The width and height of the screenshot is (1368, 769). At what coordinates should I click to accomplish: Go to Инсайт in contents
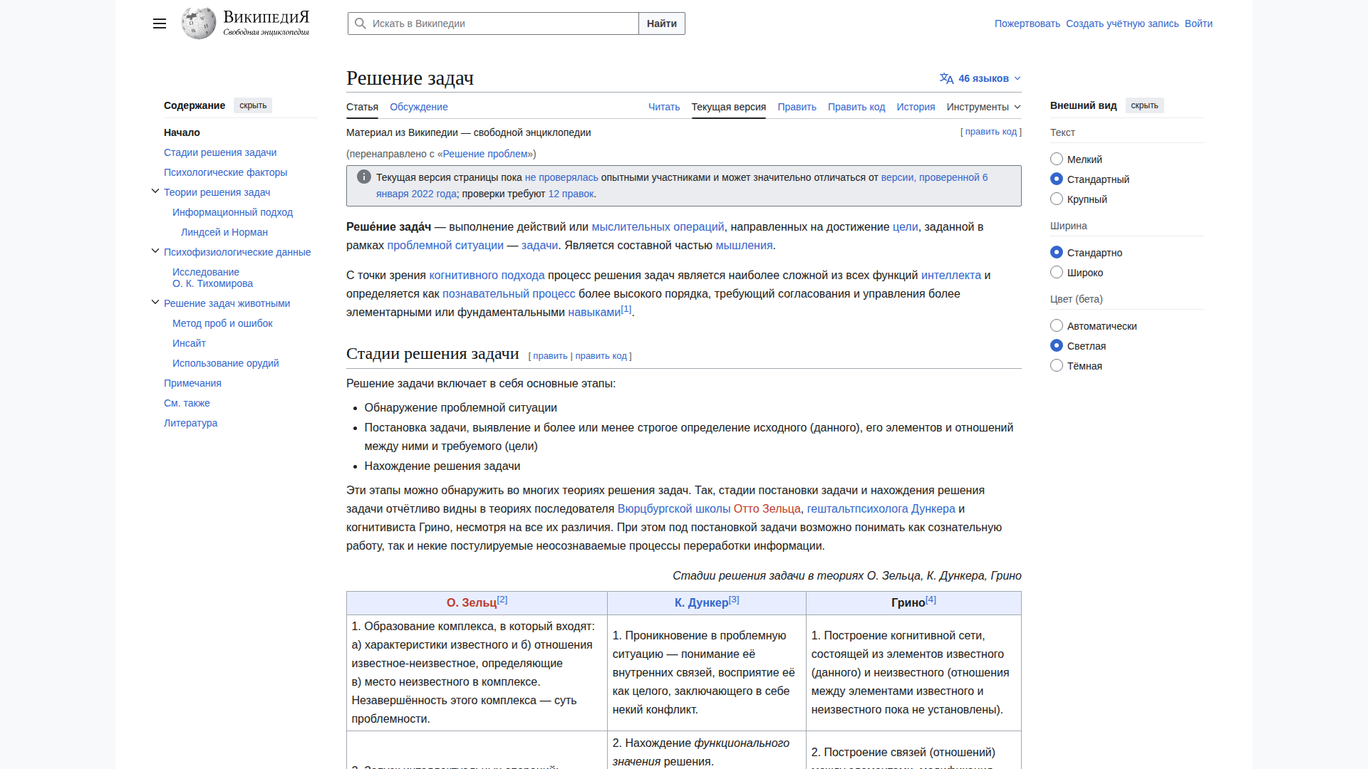189,343
